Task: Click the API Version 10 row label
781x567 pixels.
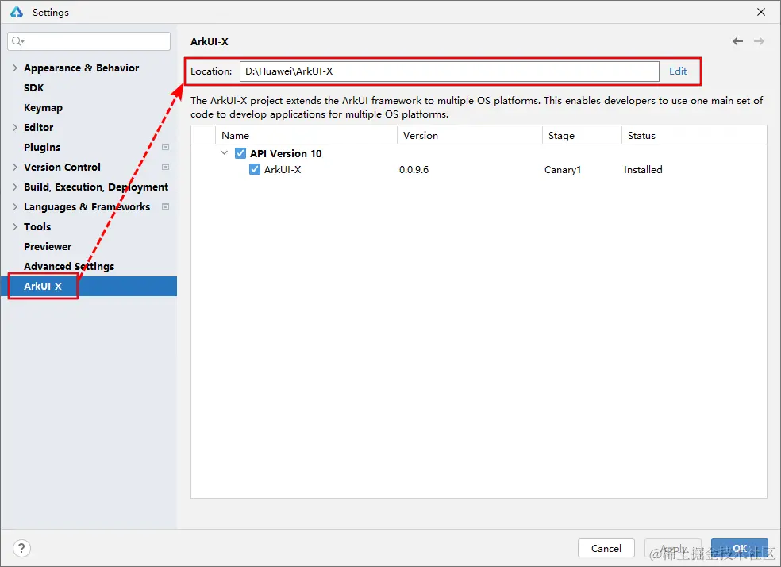Action: coord(286,153)
